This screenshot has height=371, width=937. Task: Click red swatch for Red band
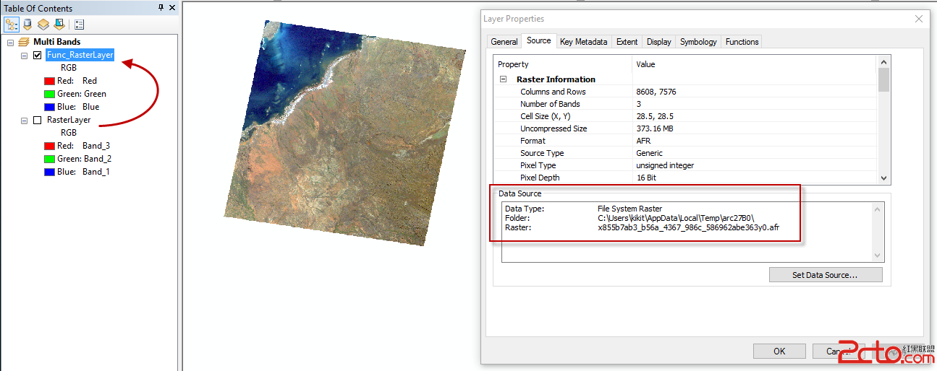49,81
